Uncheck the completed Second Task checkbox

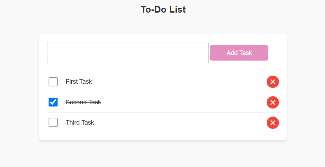(53, 102)
